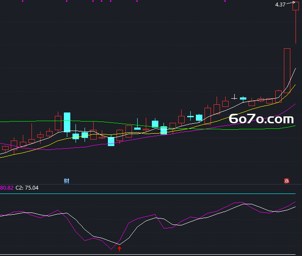Click the red 涨 limit-up marker icon
This screenshot has width=302, height=256.
click(x=286, y=181)
